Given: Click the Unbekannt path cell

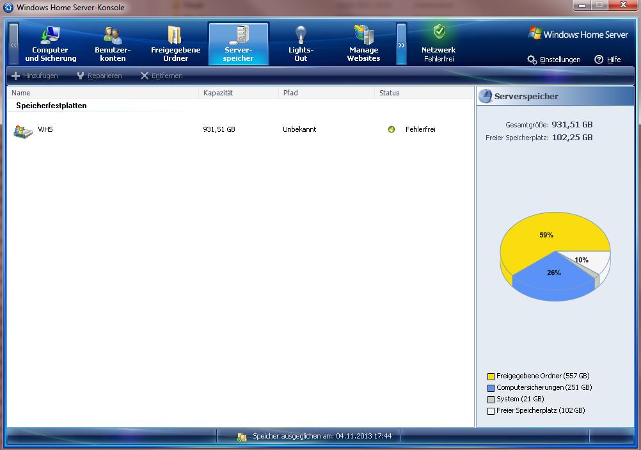Looking at the screenshot, I should click(299, 130).
